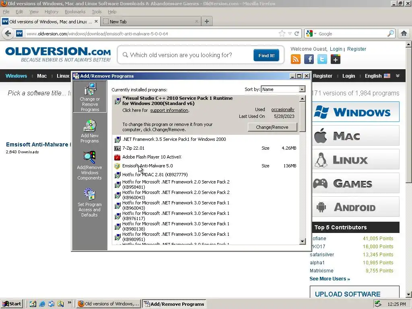The height and width of the screenshot is (309, 412).
Task: Click the Windows category banner
Action: pos(356,112)
